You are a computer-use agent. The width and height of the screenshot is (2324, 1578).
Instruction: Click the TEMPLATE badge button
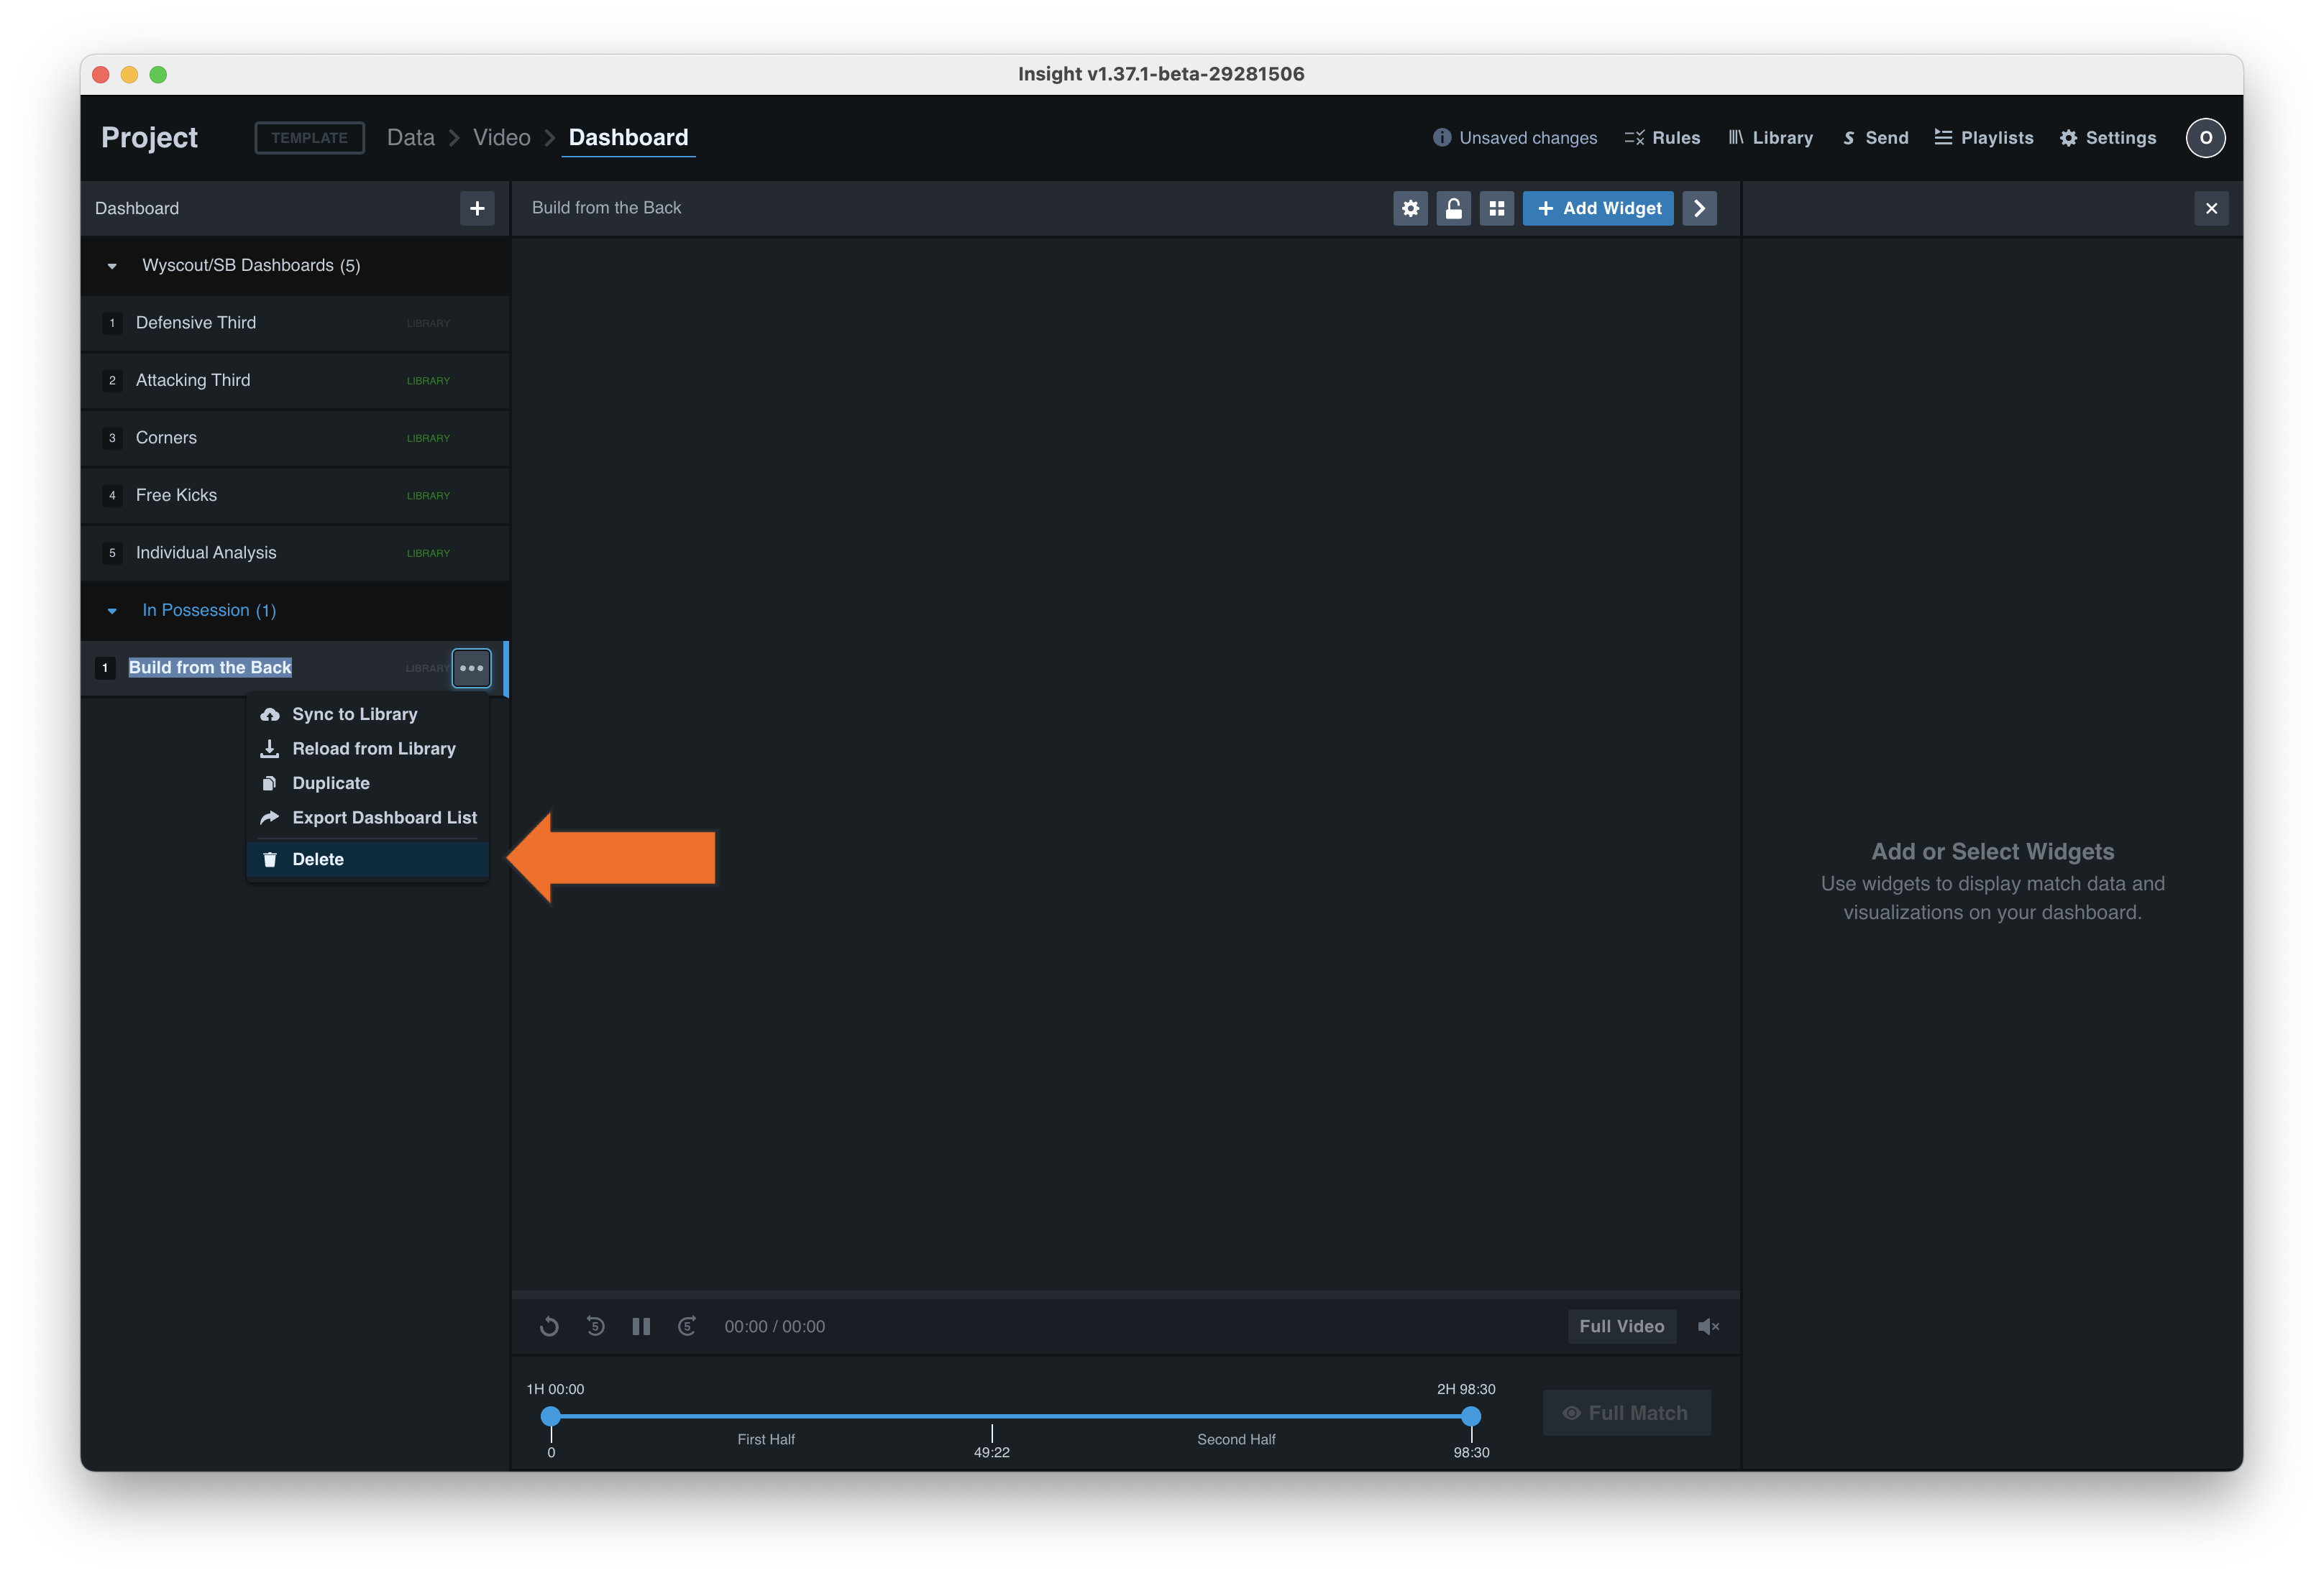pyautogui.click(x=309, y=138)
